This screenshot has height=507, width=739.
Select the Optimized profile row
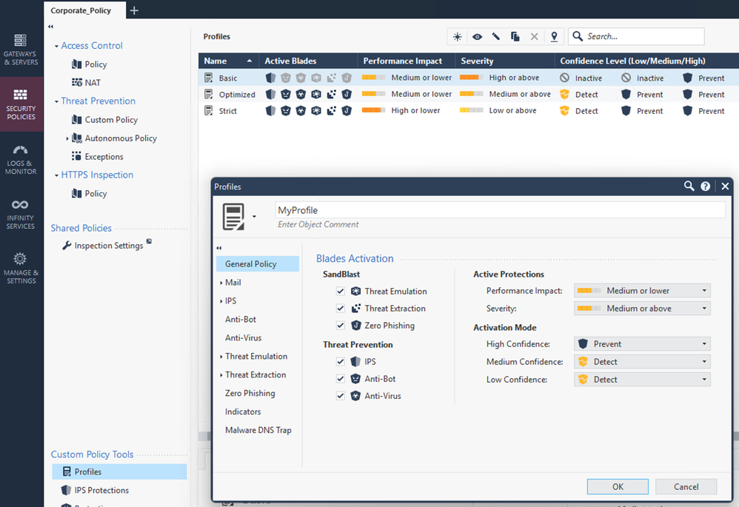[469, 94]
